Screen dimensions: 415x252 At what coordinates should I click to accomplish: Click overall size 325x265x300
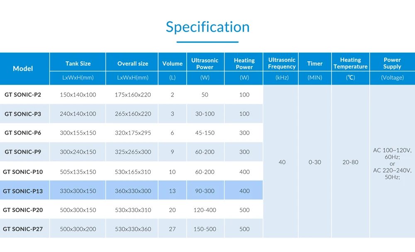click(x=133, y=152)
